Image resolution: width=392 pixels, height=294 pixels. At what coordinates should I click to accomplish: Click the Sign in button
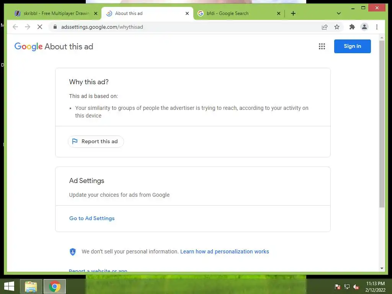352,46
